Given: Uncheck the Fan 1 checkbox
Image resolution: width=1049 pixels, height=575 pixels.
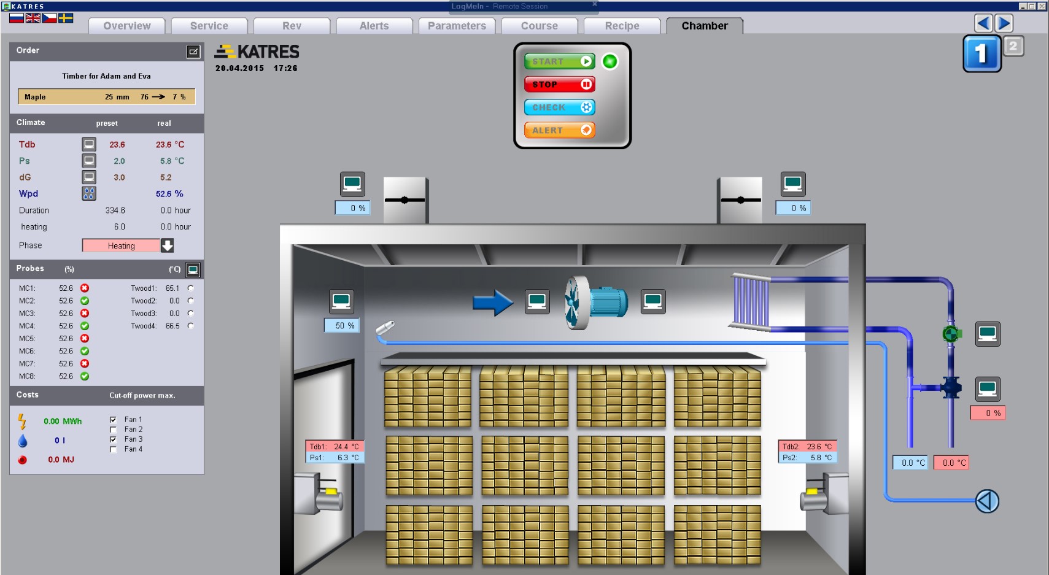Looking at the screenshot, I should pos(113,420).
